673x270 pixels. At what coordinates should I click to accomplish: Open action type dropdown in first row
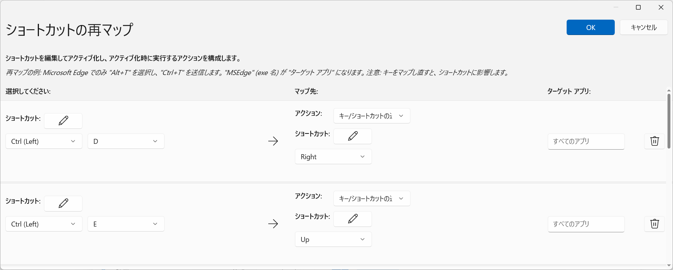point(372,116)
